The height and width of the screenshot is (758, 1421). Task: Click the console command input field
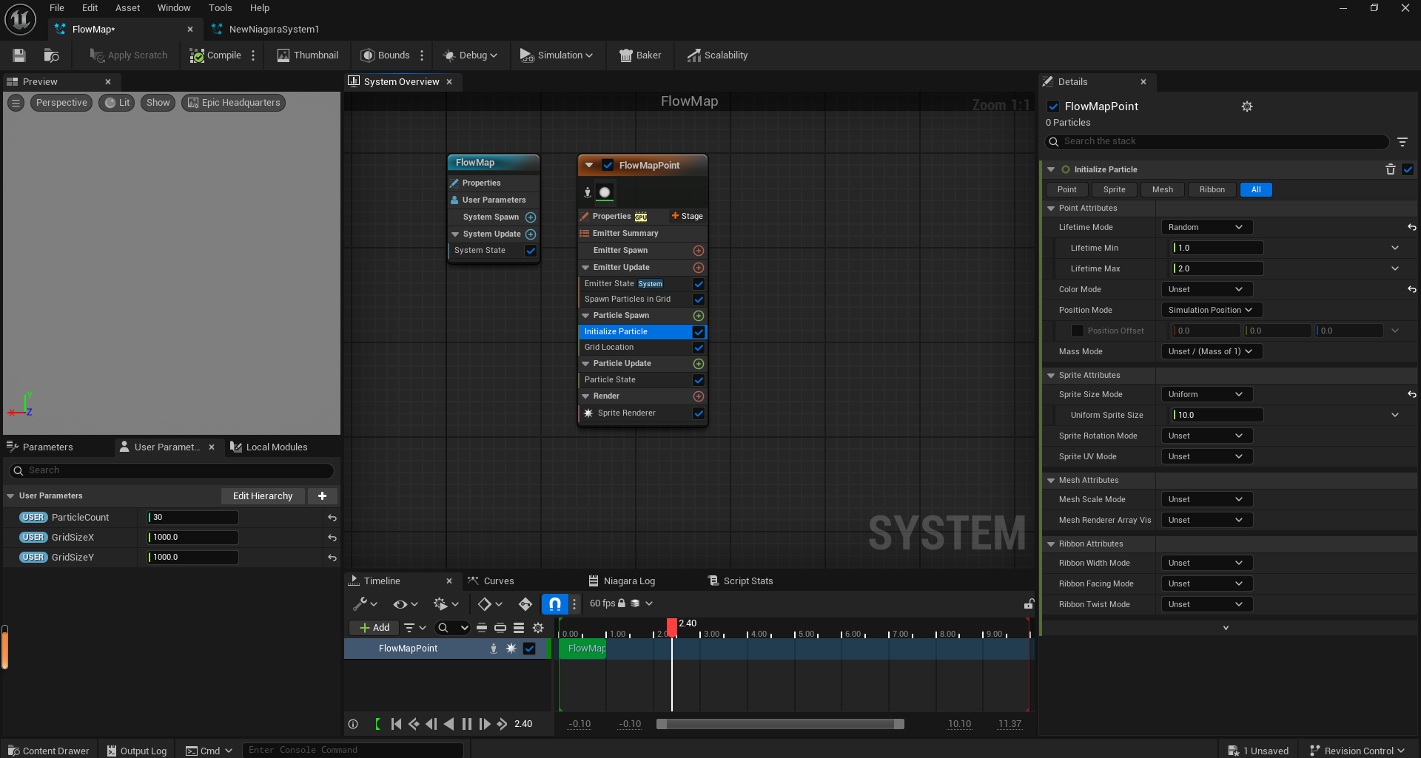click(x=354, y=749)
